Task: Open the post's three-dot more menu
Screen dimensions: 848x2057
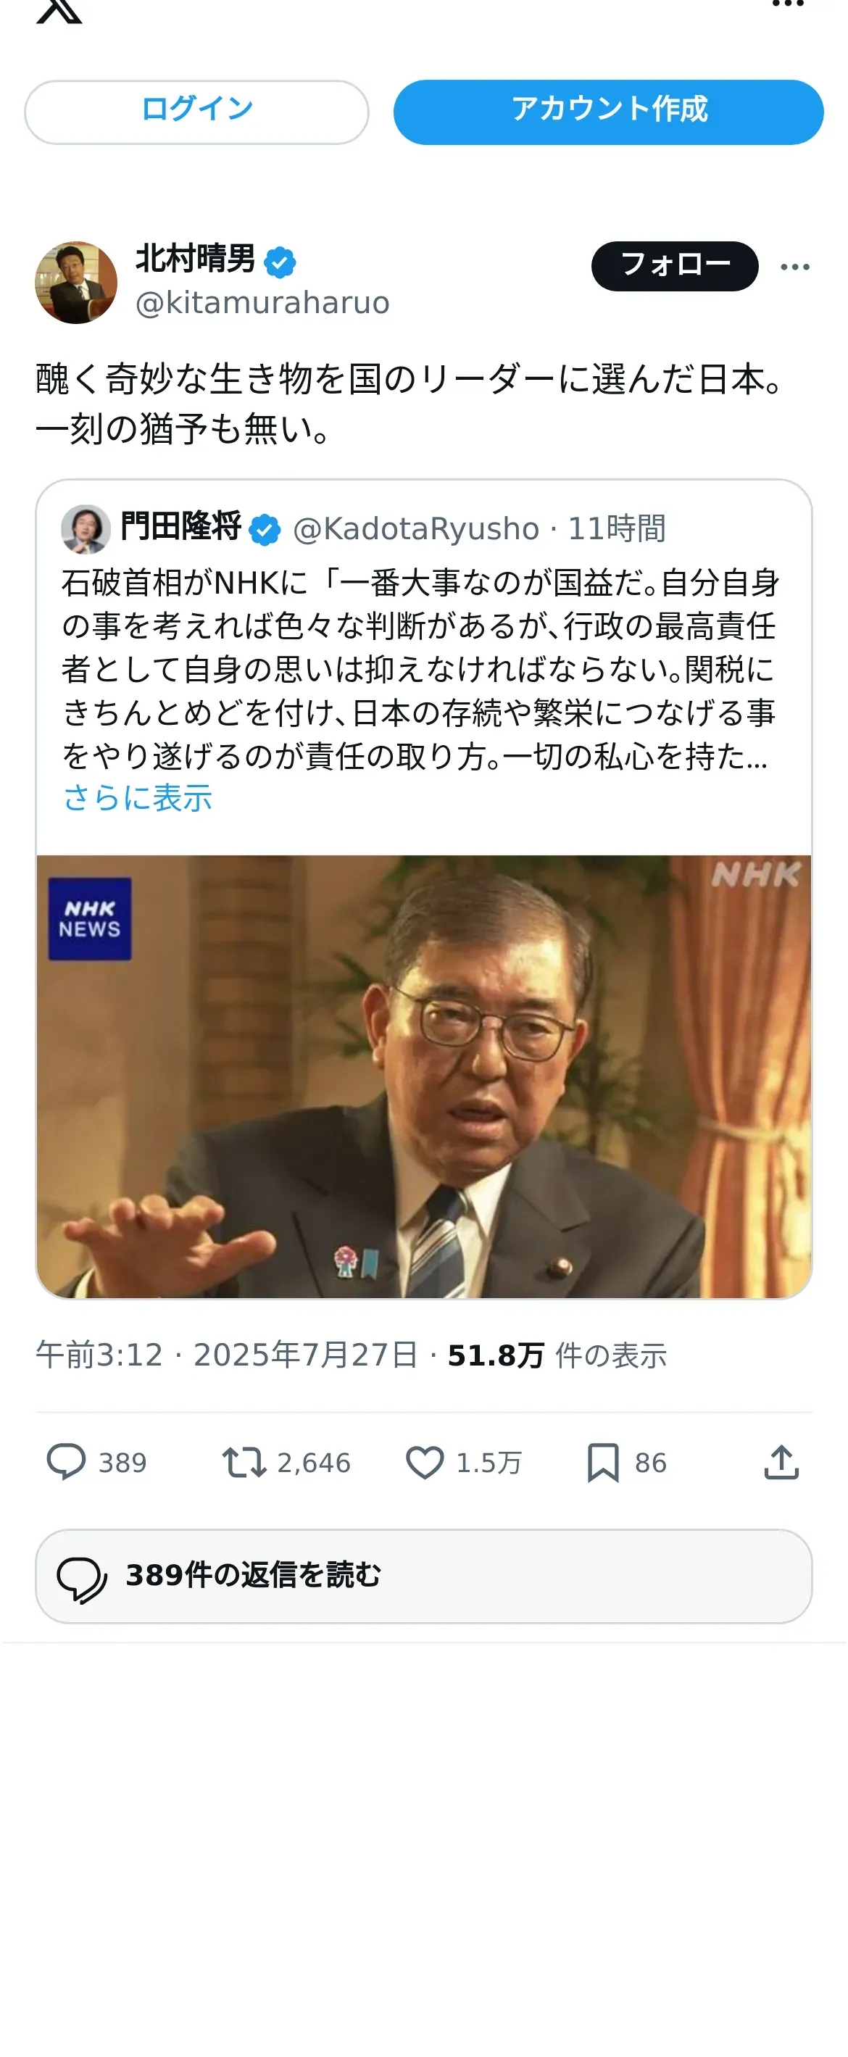Action: pyautogui.click(x=794, y=267)
